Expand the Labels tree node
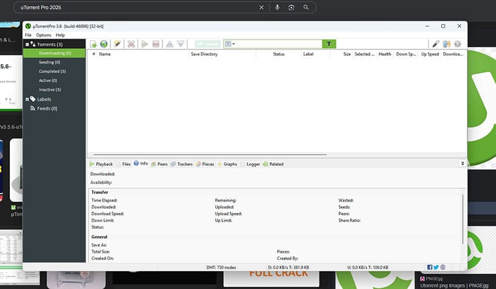This screenshot has width=496, height=289. pyautogui.click(x=27, y=99)
